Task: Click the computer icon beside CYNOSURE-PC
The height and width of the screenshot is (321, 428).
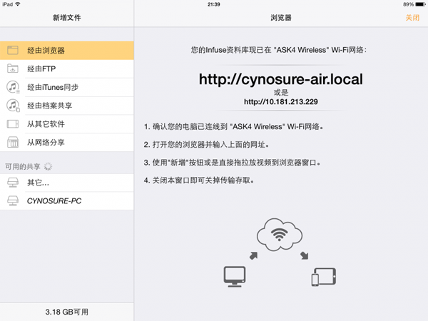Action: pos(13,201)
